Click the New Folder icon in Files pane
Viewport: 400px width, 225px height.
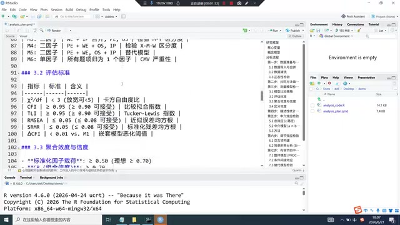point(312,83)
